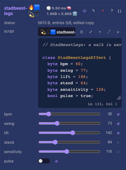
Task: Click the swing slider
Action: pyautogui.click(x=69, y=123)
